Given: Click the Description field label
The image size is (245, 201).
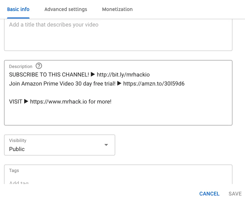Looking at the screenshot, I should click(21, 66).
